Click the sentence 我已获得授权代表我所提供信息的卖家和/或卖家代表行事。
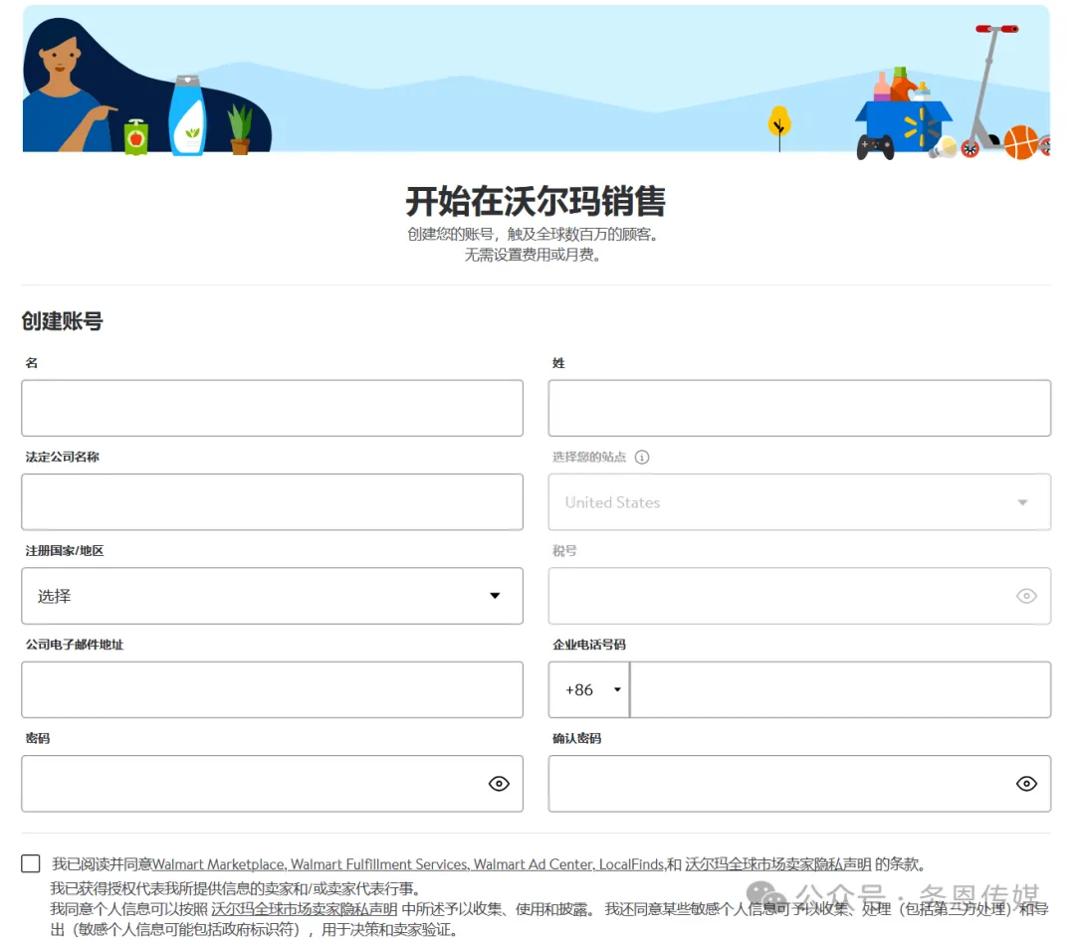 [x=235, y=888]
